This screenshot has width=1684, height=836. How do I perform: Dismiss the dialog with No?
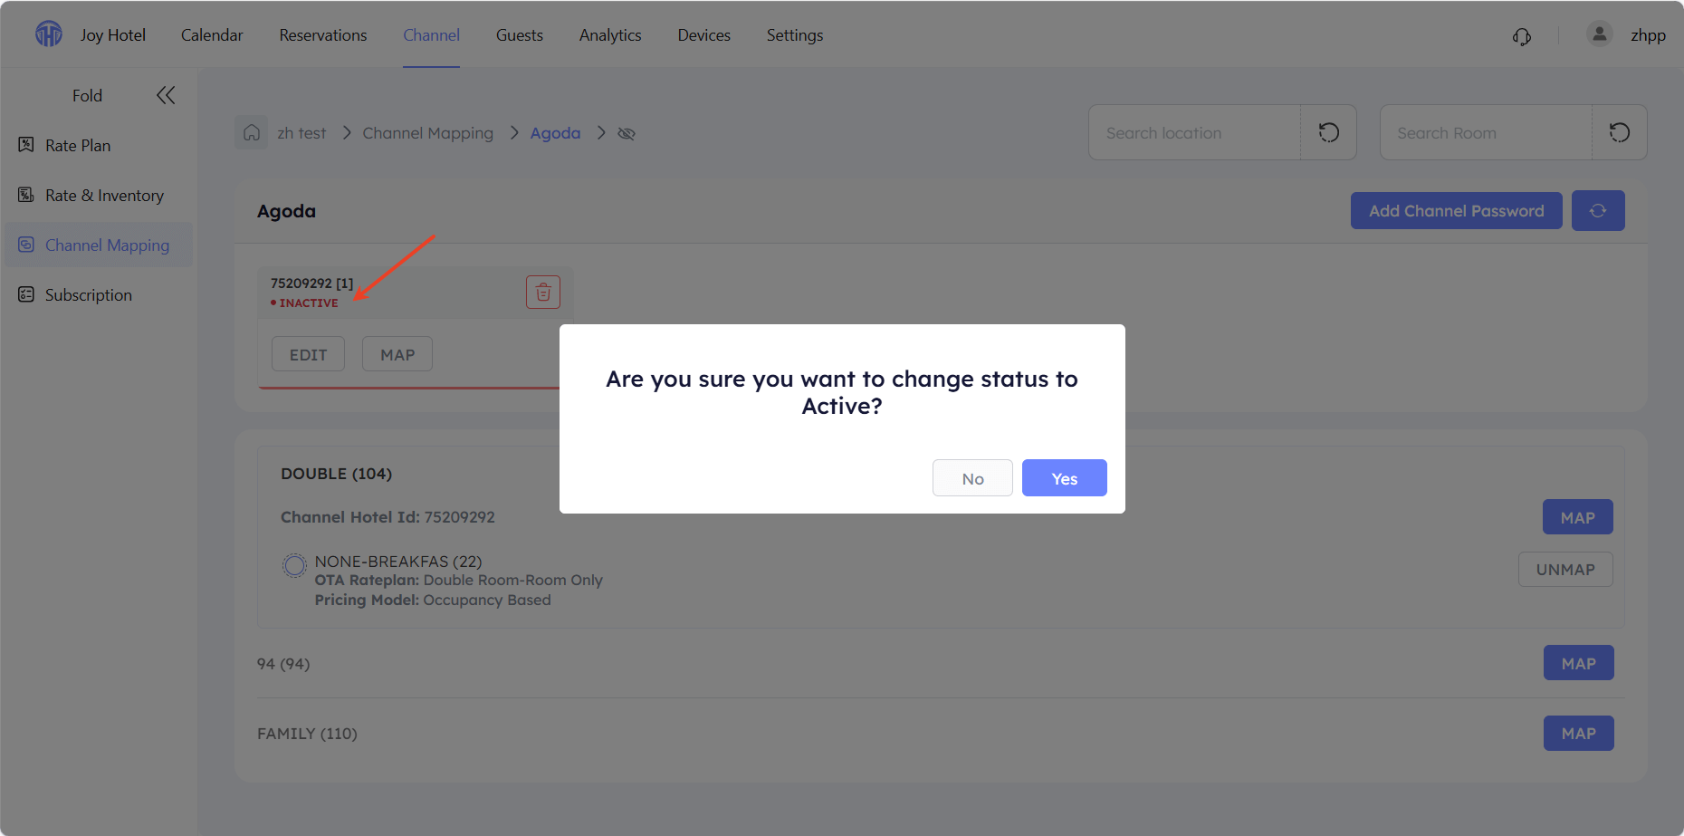point(972,478)
